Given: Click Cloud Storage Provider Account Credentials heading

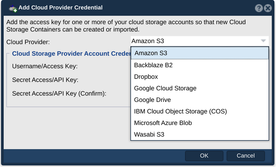Looking at the screenshot, I should tap(71, 54).
